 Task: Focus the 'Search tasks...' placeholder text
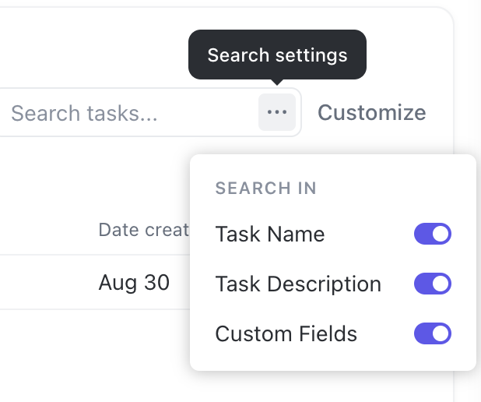(84, 113)
